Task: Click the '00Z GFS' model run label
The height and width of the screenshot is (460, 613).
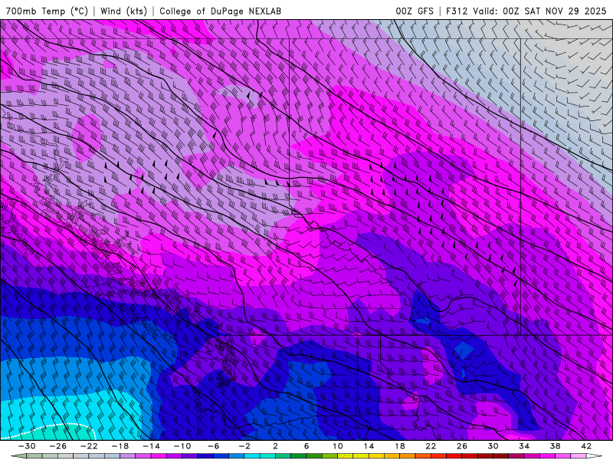Action: [415, 11]
